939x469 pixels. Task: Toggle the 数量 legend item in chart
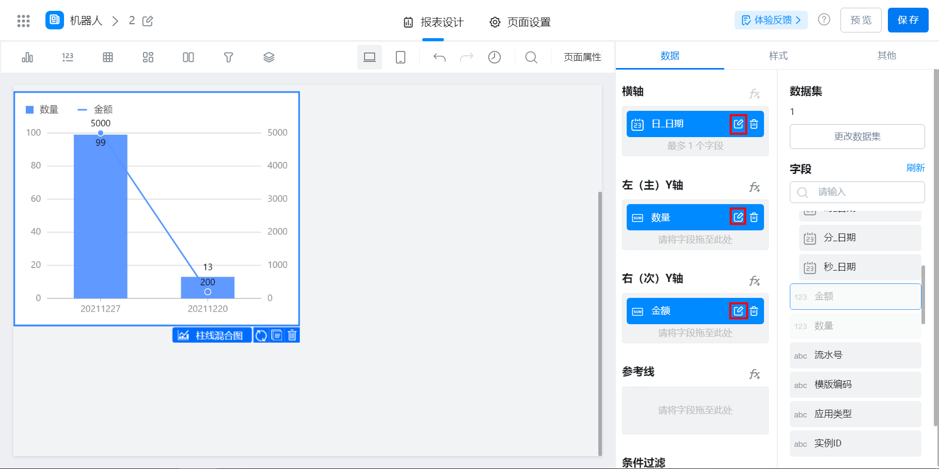(42, 110)
